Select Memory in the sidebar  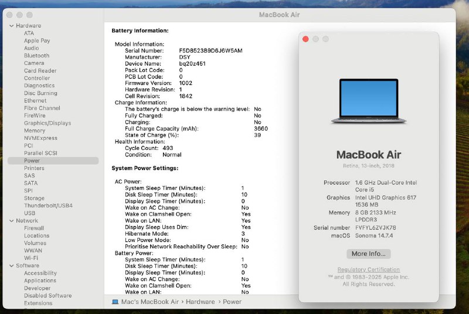35,131
